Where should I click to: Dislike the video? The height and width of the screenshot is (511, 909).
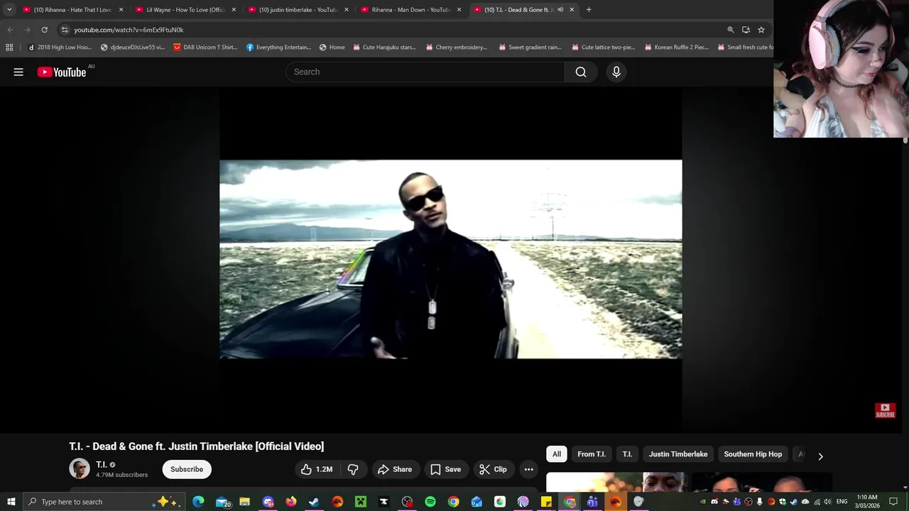[353, 469]
